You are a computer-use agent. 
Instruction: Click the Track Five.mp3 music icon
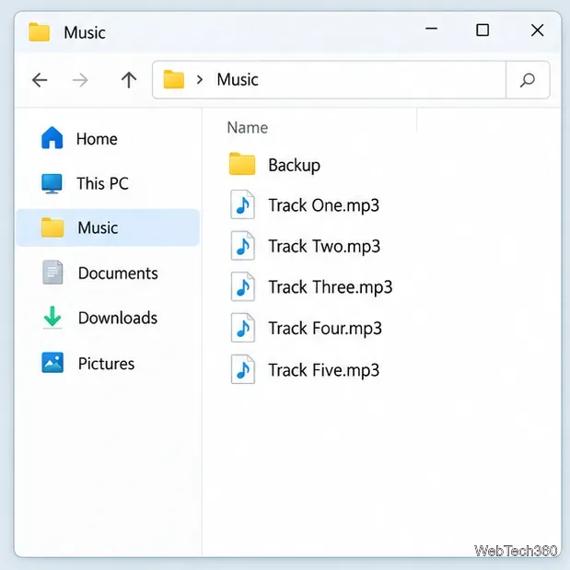coord(242,369)
